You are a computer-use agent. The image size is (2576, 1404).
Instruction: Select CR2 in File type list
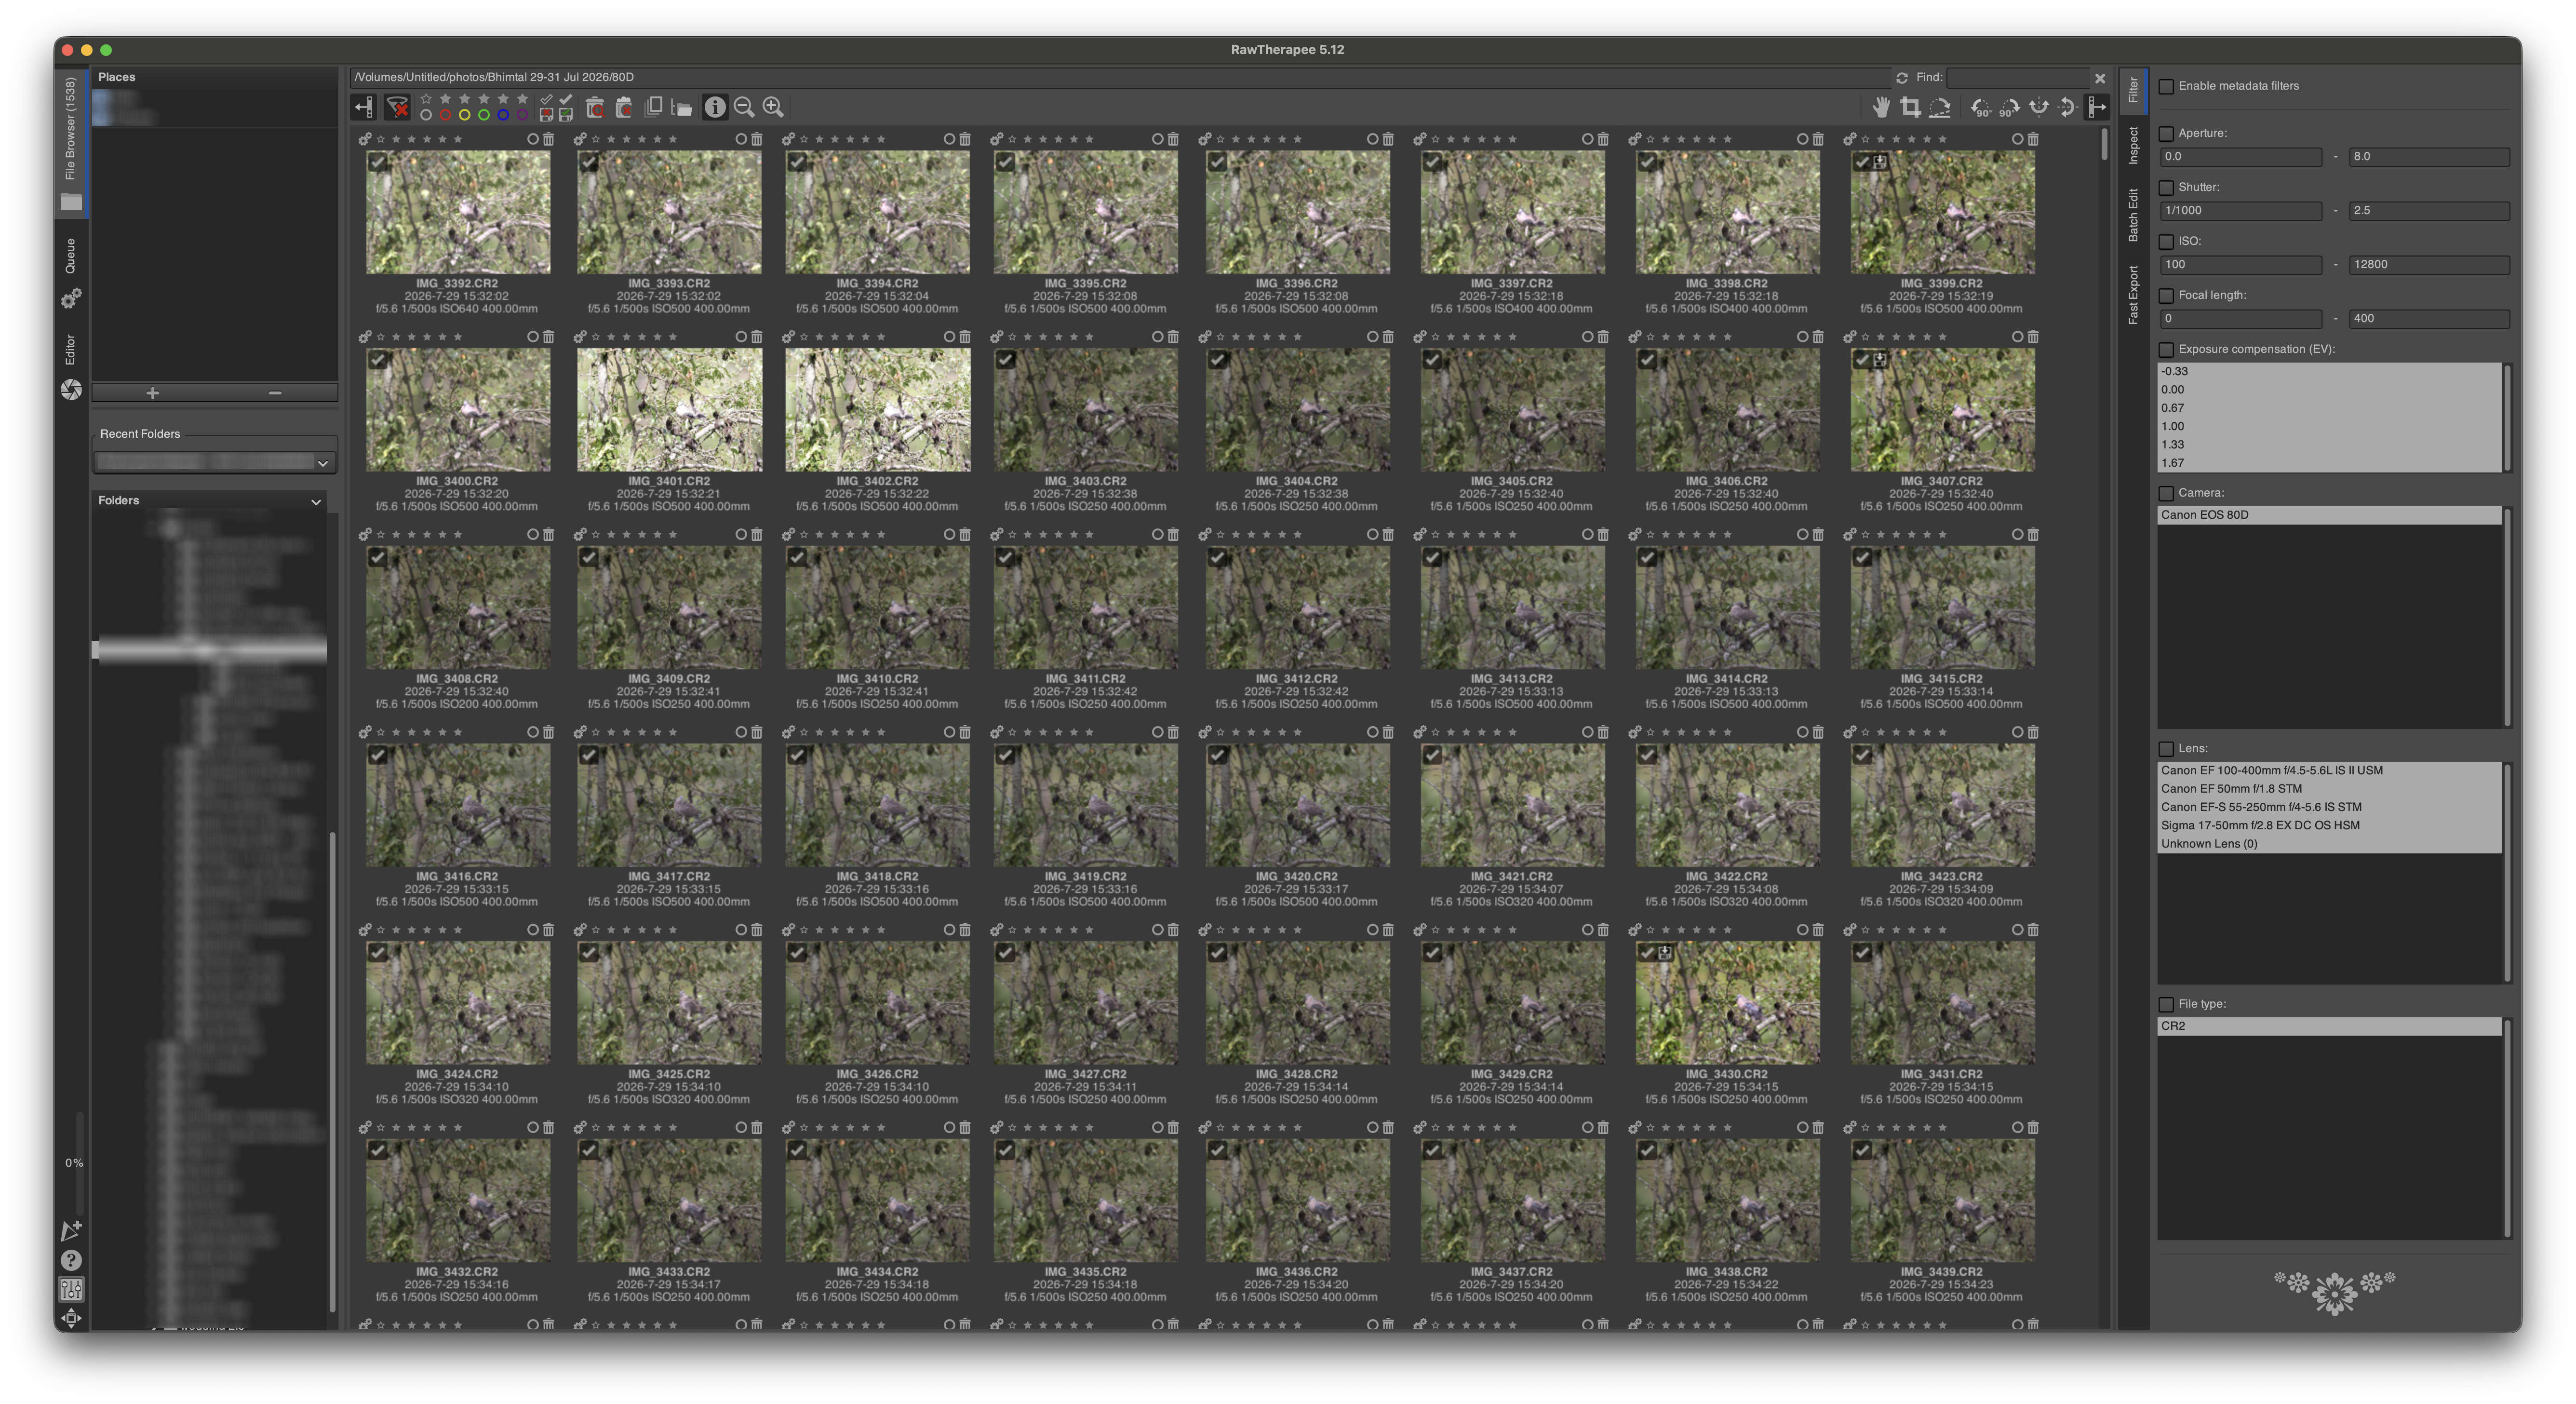[x=2329, y=1026]
